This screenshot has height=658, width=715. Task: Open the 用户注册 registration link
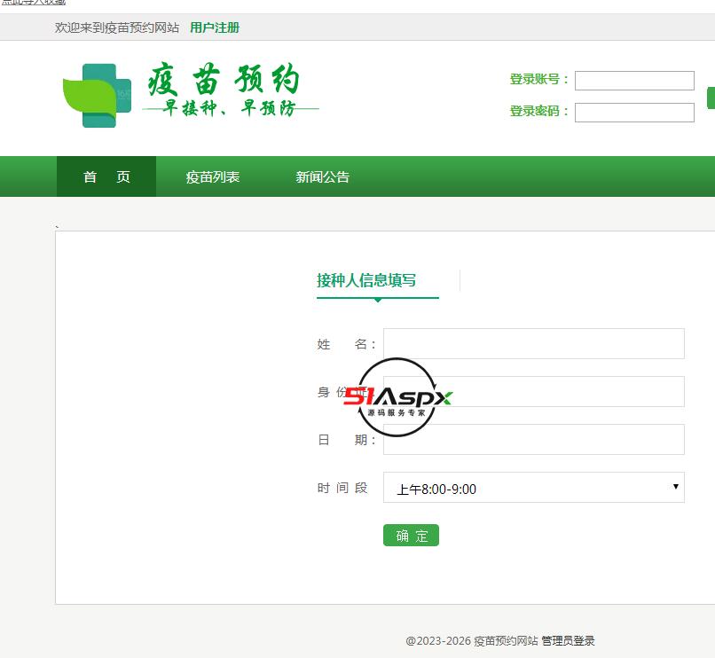point(215,27)
